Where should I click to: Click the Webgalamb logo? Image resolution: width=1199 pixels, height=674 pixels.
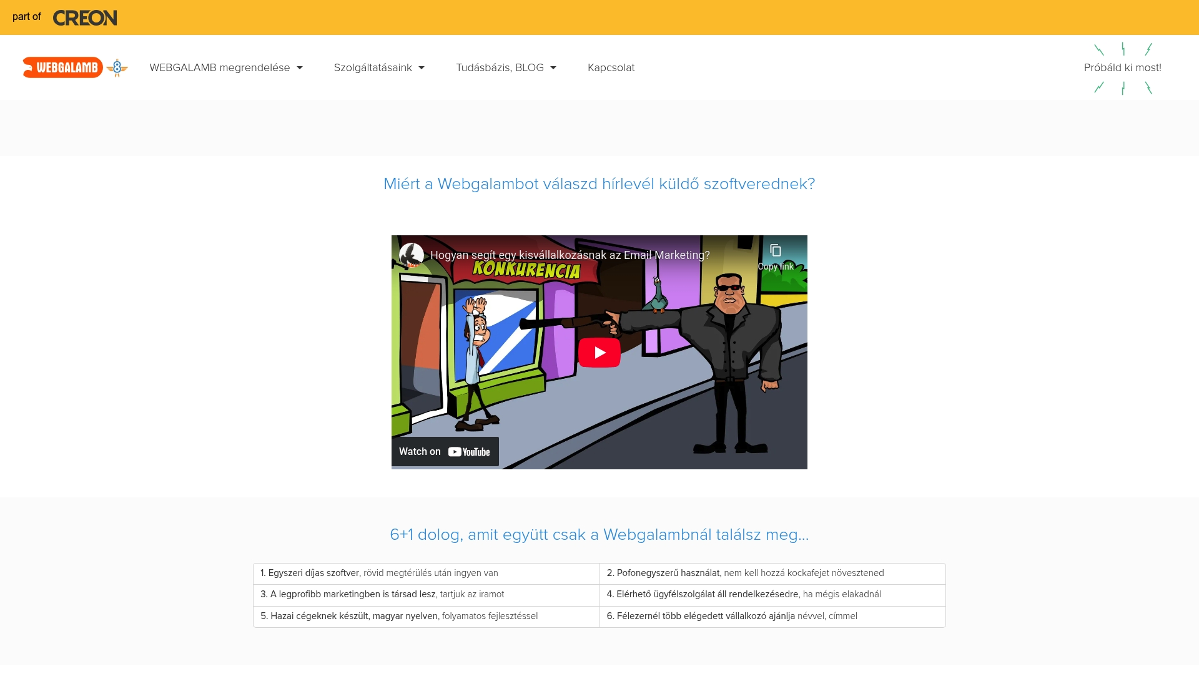point(63,67)
